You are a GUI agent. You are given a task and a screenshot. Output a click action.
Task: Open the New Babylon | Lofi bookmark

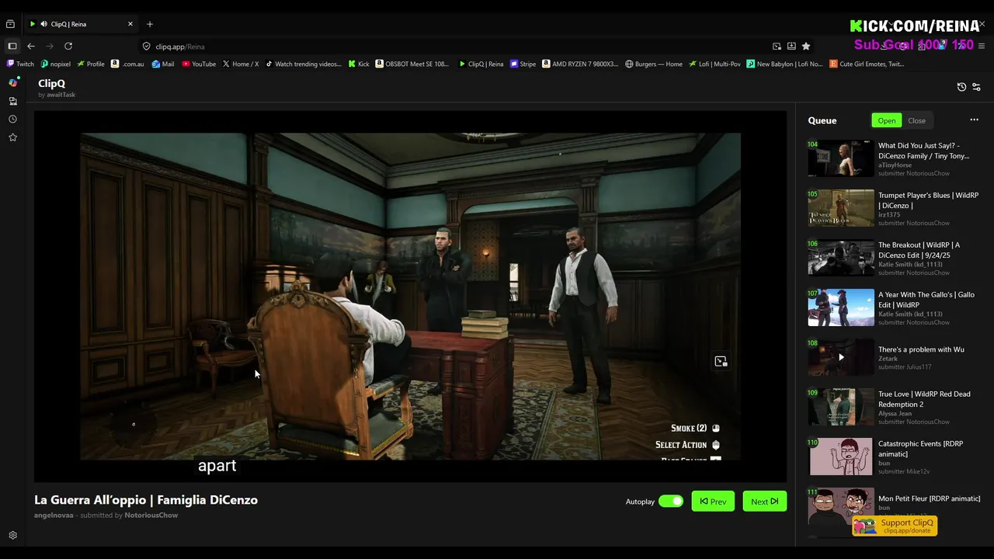click(784, 64)
